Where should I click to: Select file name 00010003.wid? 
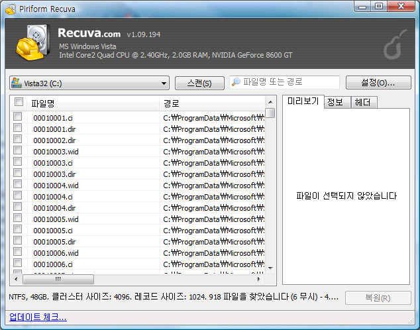click(x=56, y=152)
